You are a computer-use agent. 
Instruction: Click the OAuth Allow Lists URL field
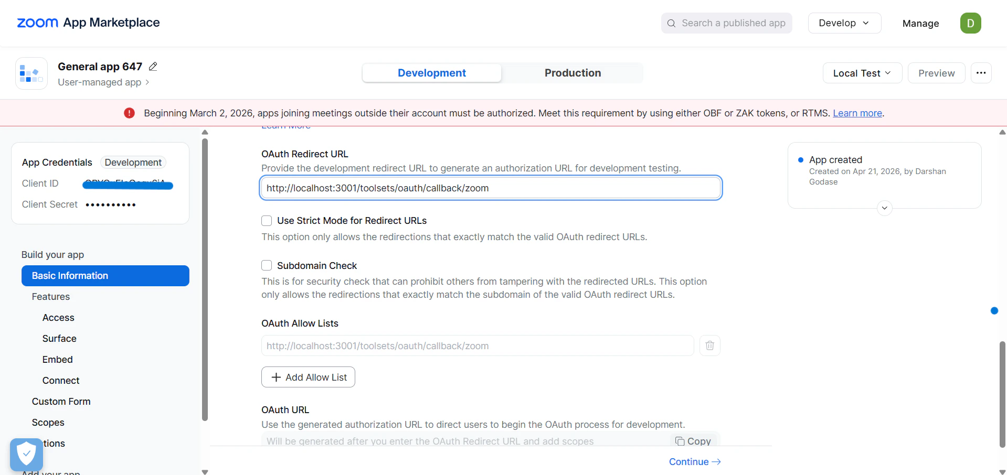(x=478, y=346)
